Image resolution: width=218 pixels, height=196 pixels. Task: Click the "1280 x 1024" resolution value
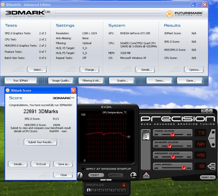tap(90, 33)
